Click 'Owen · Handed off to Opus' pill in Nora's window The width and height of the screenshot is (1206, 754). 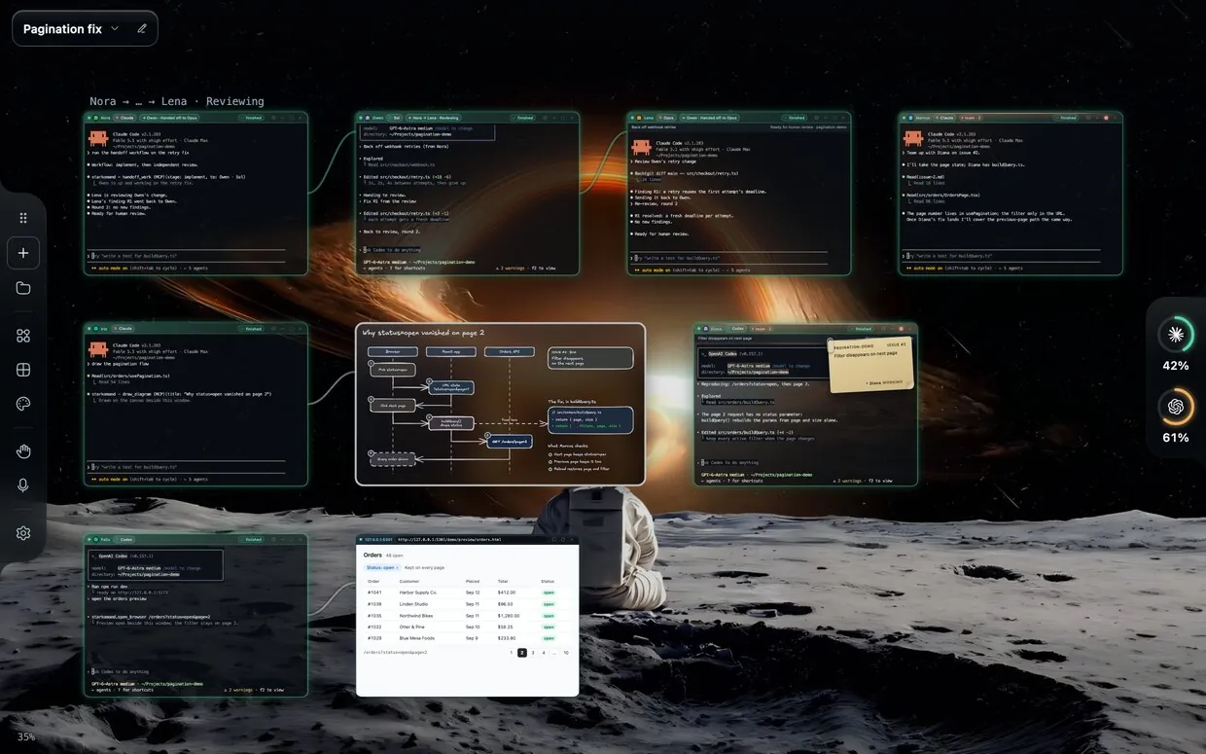167,118
